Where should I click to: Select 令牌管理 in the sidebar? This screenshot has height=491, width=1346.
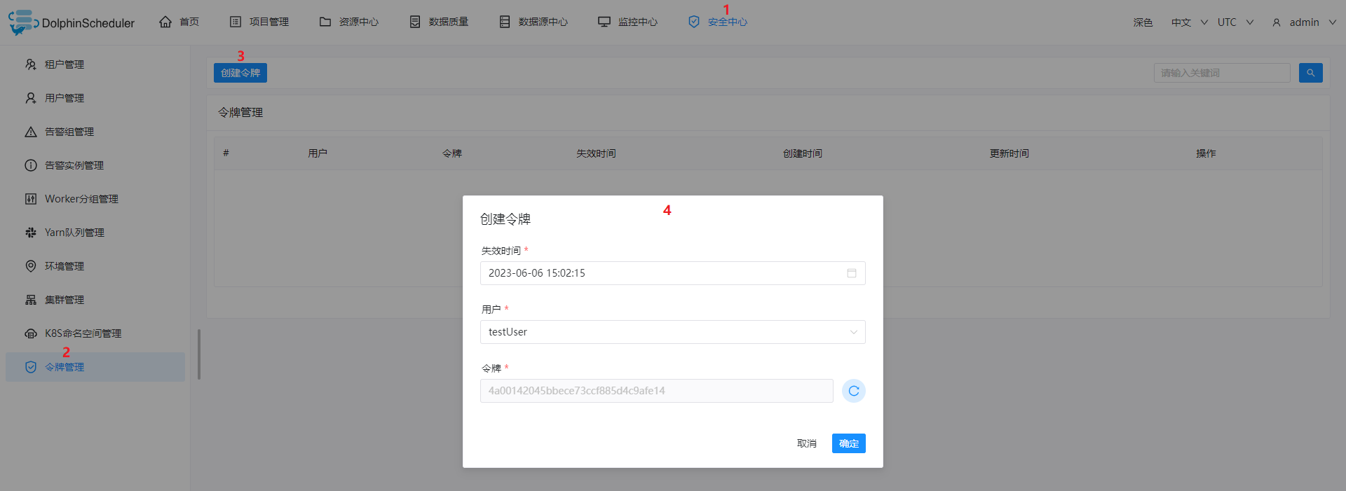pyautogui.click(x=95, y=367)
